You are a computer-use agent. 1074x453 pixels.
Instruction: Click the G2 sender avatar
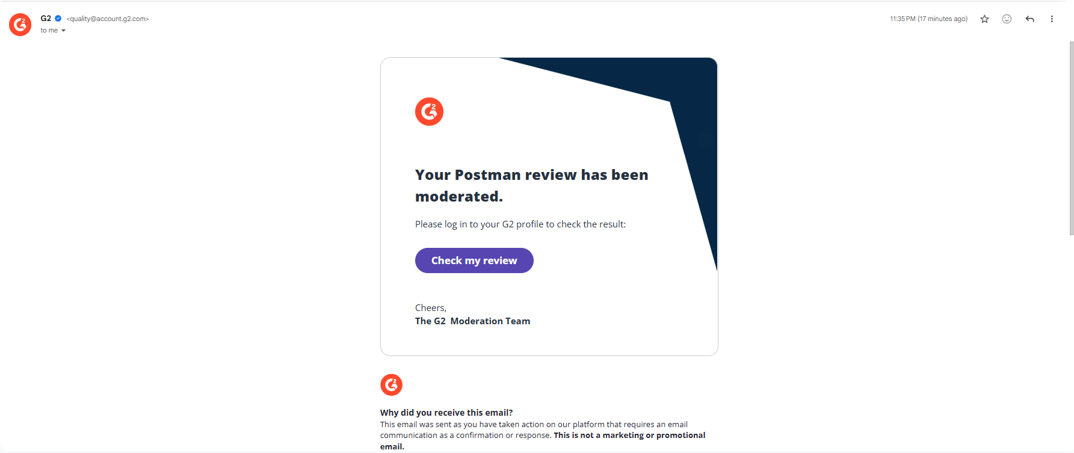[20, 25]
